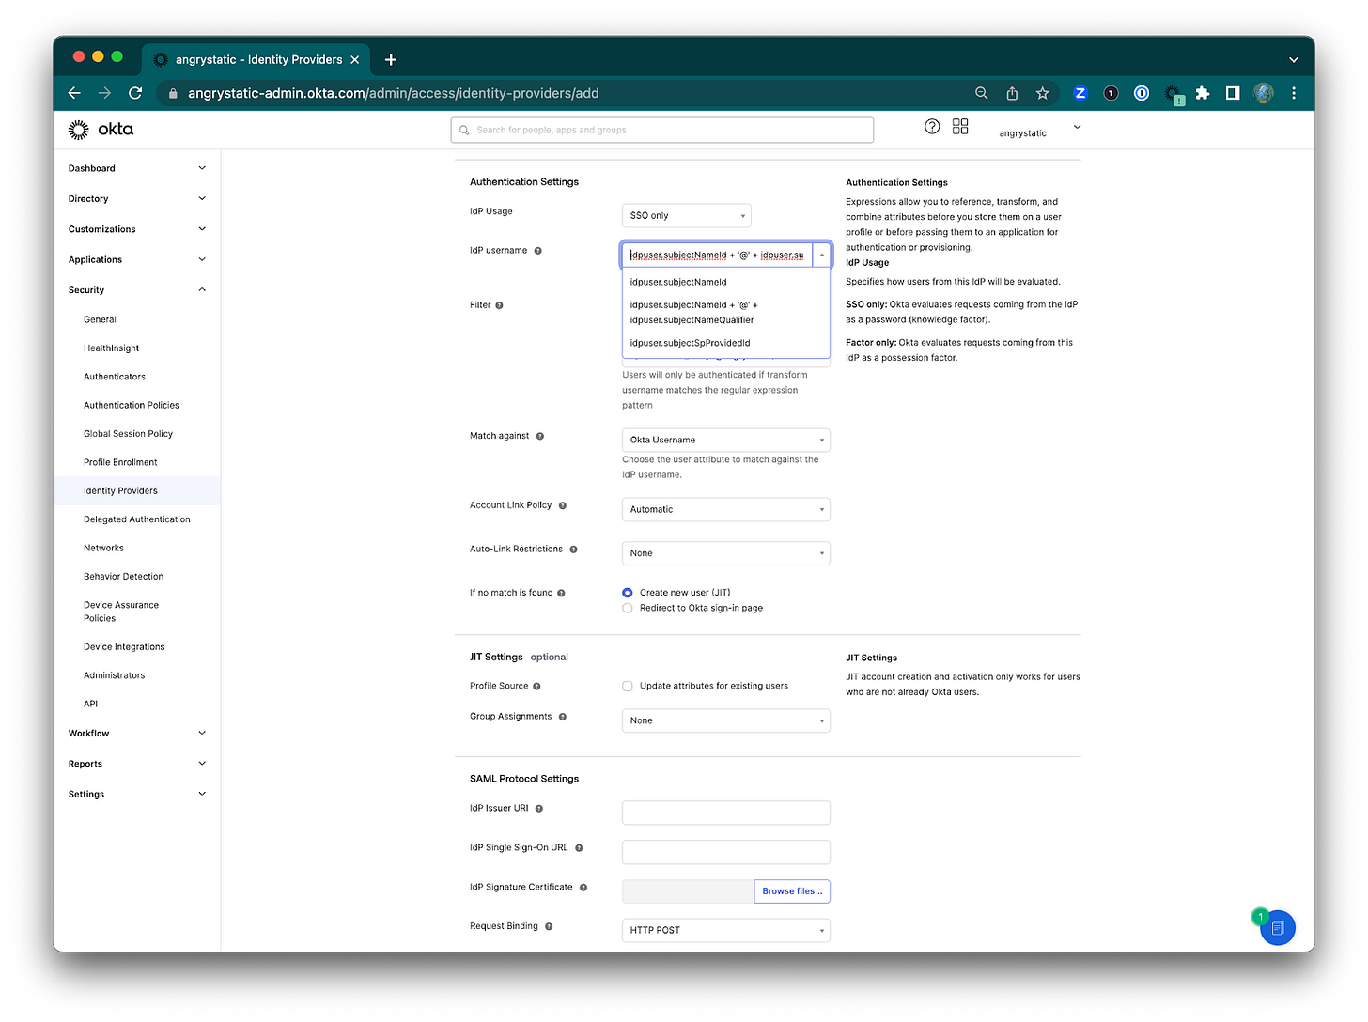Open the Account Link Policy dropdown
Image resolution: width=1368 pixels, height=1022 pixels.
tap(724, 509)
